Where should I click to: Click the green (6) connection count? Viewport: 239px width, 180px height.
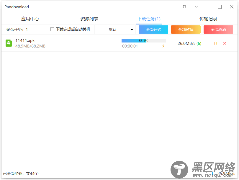(199, 44)
